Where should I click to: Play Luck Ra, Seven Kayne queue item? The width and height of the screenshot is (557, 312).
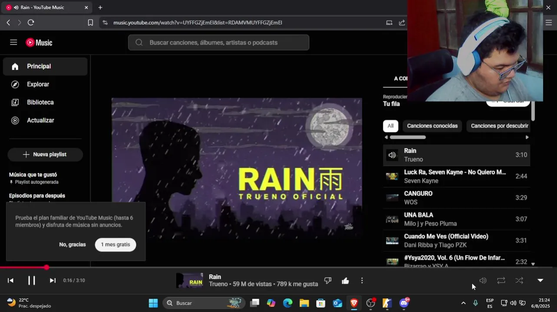click(456, 176)
